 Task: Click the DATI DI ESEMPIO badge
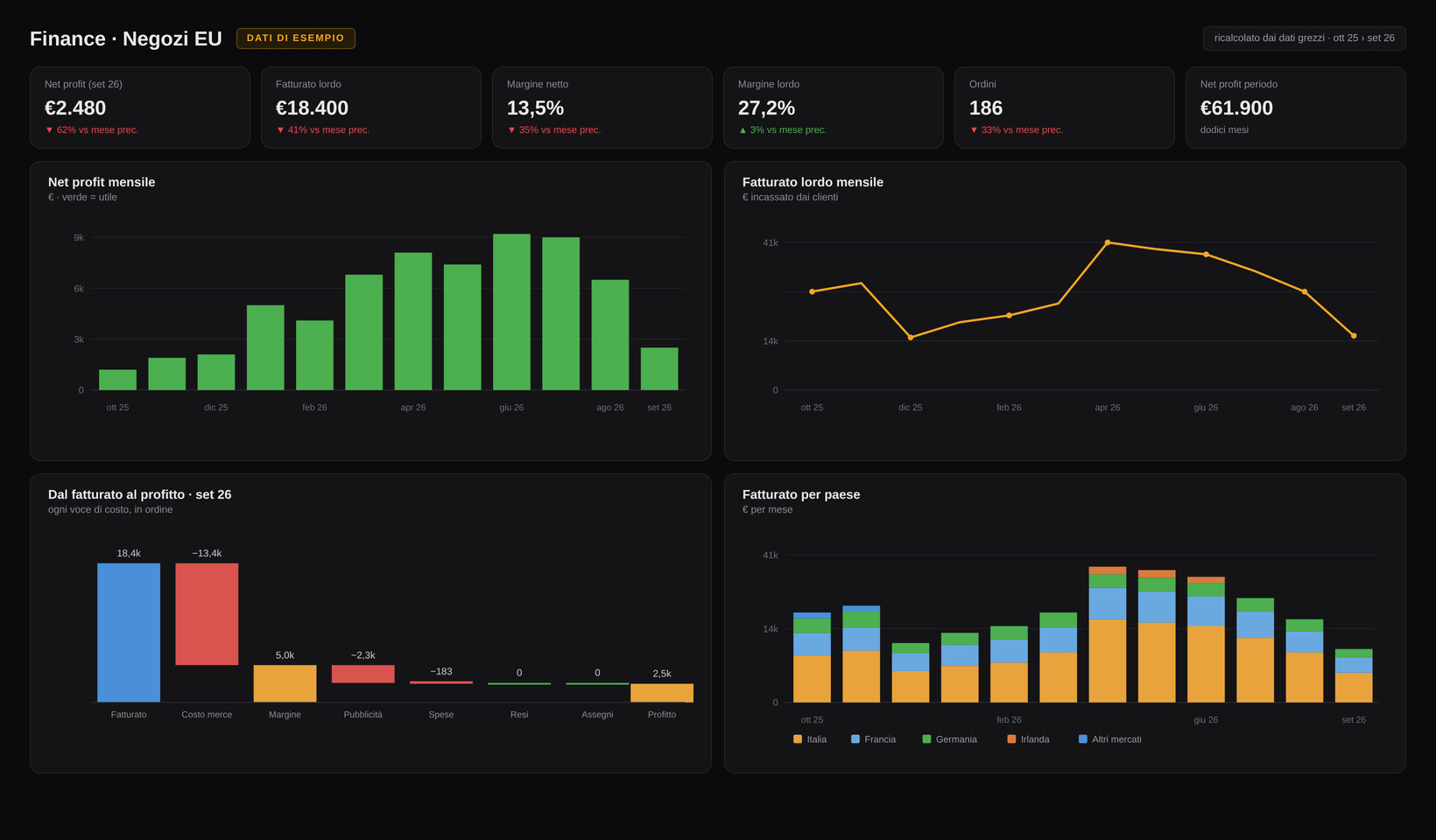296,38
